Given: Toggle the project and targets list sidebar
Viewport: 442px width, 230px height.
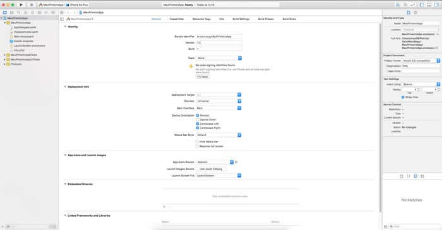Looking at the screenshot, I should (63, 19).
